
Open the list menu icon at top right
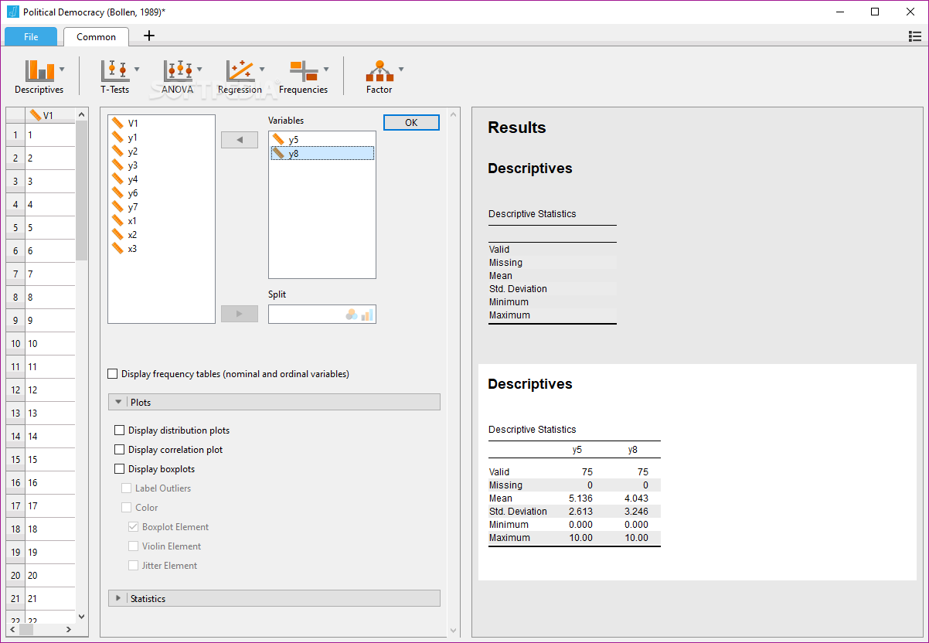915,36
